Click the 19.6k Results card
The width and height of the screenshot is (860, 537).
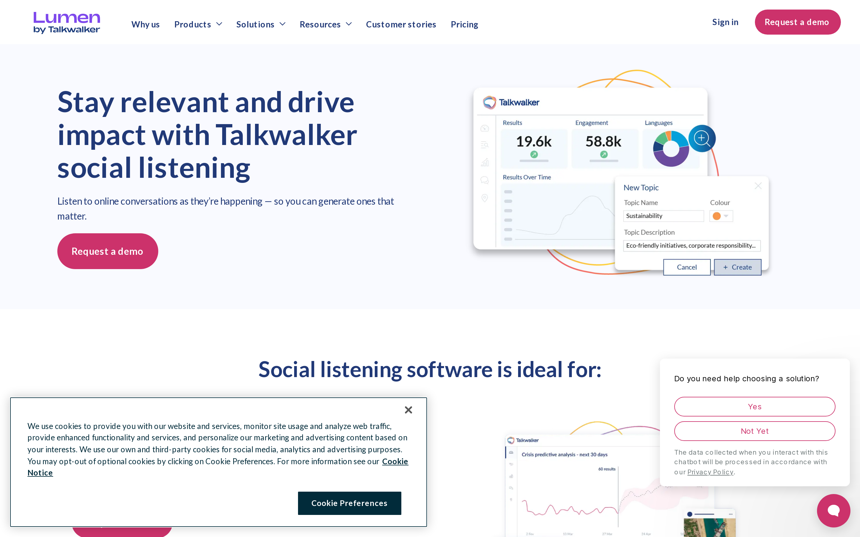tap(534, 149)
